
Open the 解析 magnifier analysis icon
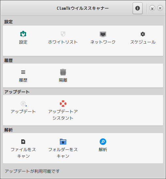tap(103, 142)
